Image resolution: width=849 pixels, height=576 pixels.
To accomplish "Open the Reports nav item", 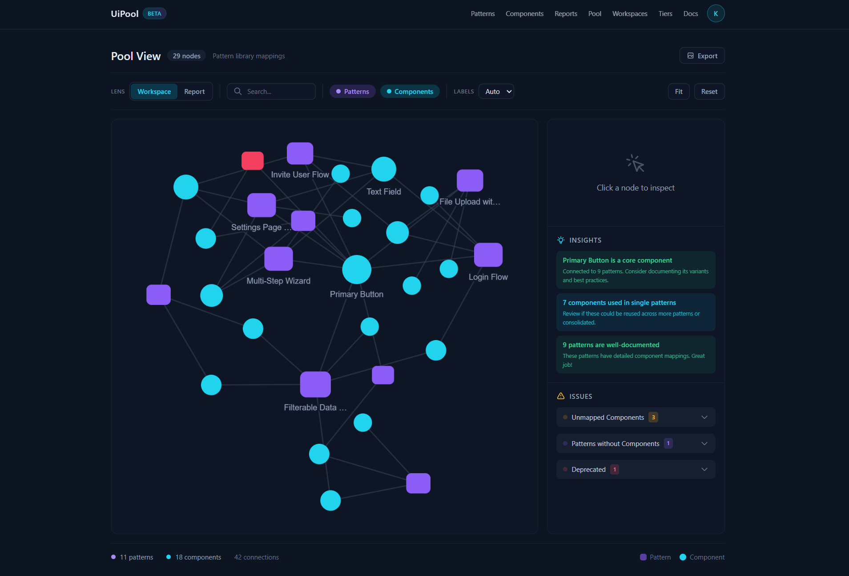I will [x=566, y=14].
